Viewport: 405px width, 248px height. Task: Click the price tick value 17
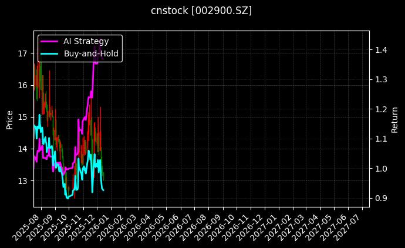click(22, 53)
